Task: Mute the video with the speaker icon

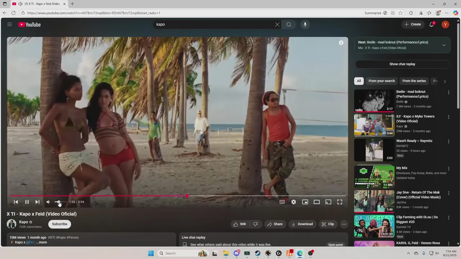Action: click(x=48, y=202)
